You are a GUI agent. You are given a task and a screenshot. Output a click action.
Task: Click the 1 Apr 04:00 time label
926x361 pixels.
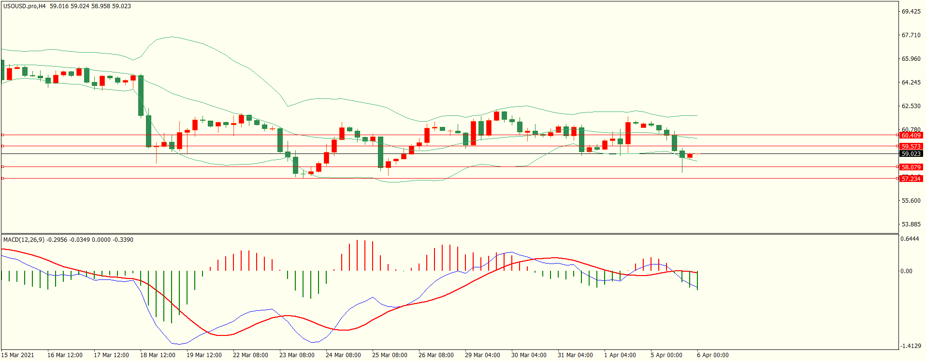[620, 355]
